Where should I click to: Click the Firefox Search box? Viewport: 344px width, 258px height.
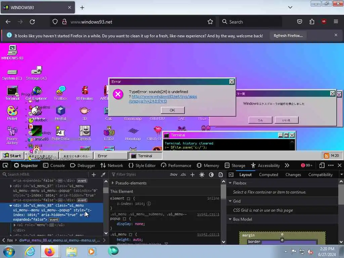(250, 22)
